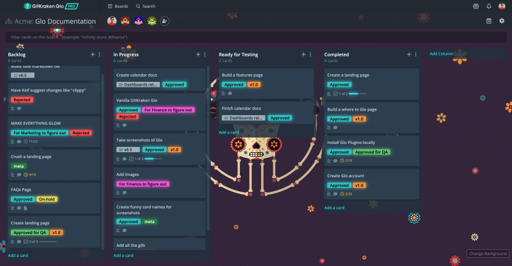Open the 'Build a features page' card
This screenshot has height=266, width=512.
coord(266,84)
